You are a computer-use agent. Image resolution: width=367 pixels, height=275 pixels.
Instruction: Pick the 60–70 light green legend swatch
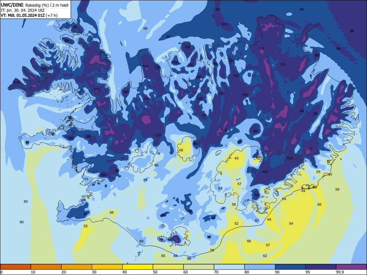199,267
